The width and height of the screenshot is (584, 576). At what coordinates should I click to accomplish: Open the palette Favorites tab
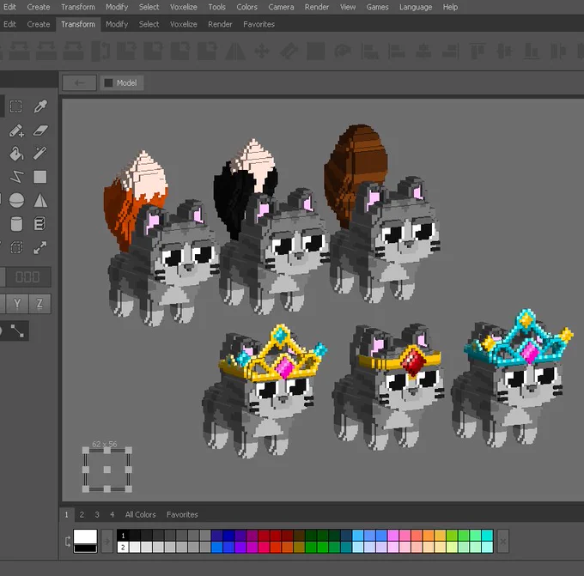pos(182,514)
